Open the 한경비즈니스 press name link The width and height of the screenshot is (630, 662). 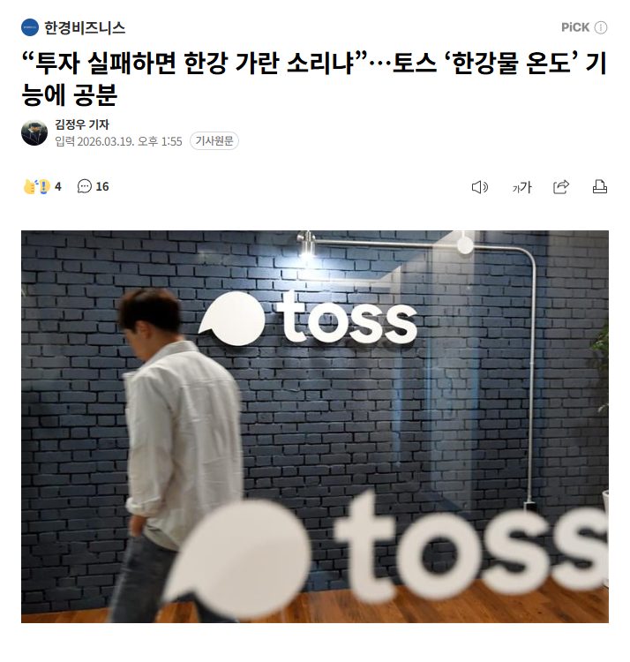[x=85, y=28]
